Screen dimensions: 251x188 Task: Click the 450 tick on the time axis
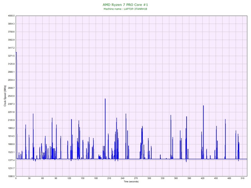[x=216, y=178]
